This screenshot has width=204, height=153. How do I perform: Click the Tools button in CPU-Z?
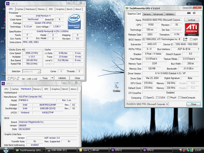(45, 78)
